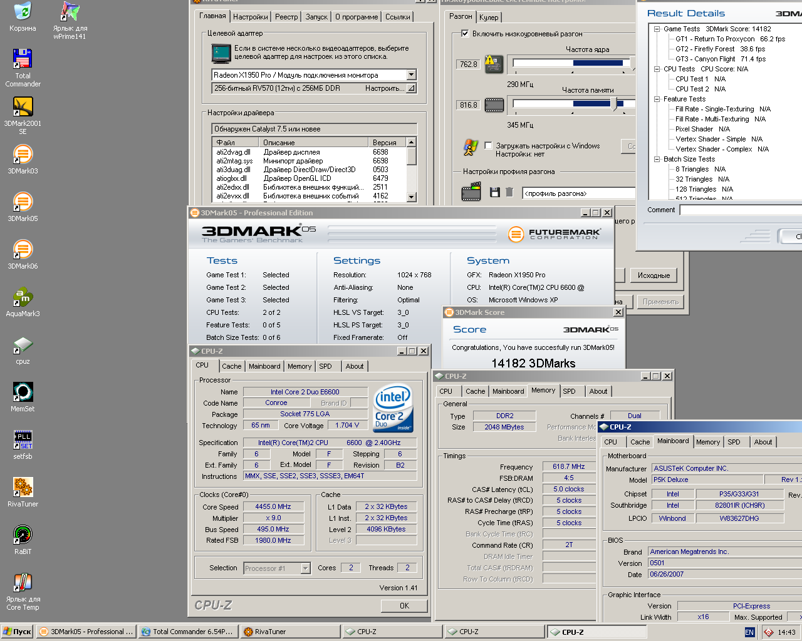Open the target adapter Radeon X1950 Pro dropdown
This screenshot has height=641, width=802.
pyautogui.click(x=411, y=75)
